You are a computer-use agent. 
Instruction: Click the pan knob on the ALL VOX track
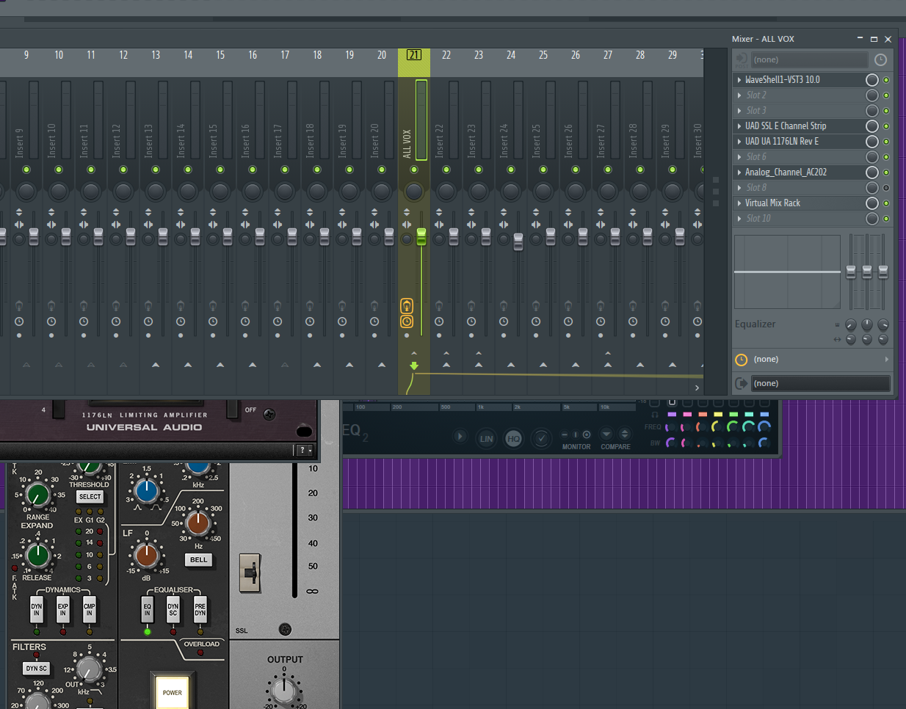(x=414, y=192)
